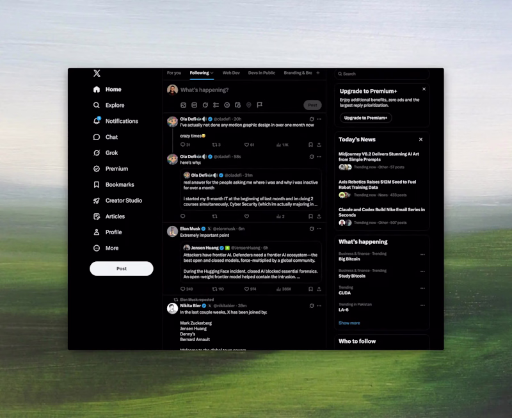Open the Home page from sidebar
The height and width of the screenshot is (418, 512).
pos(107,90)
